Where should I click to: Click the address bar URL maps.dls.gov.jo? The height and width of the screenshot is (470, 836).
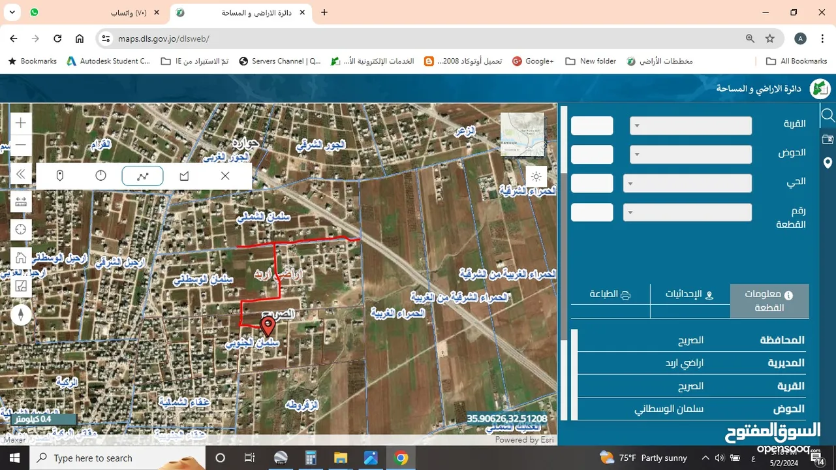point(163,39)
